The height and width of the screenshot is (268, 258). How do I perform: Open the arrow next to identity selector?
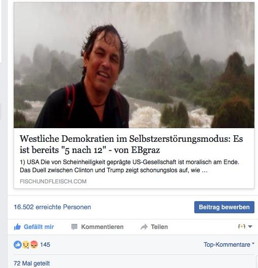point(250,226)
